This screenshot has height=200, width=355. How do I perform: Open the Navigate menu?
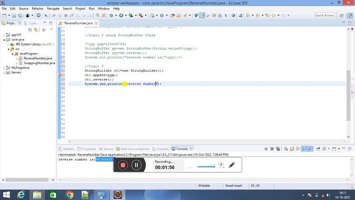tap(53, 8)
